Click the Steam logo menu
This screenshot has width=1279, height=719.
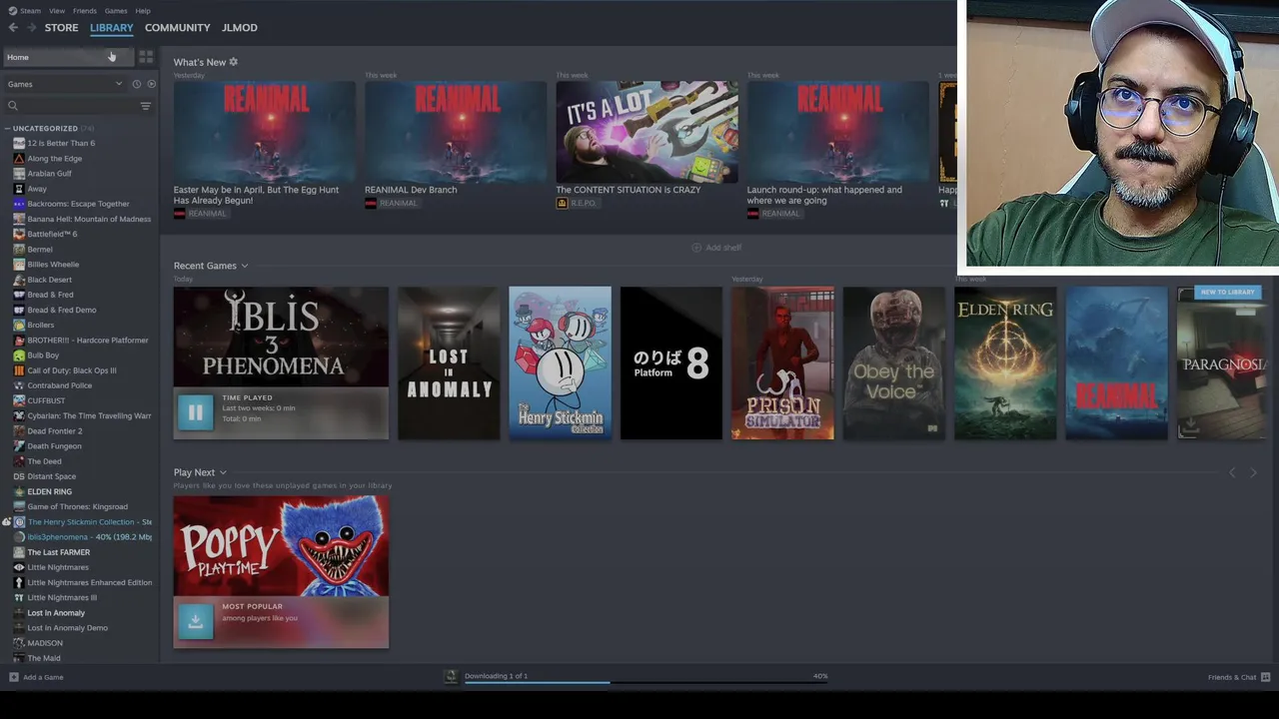[x=25, y=11]
